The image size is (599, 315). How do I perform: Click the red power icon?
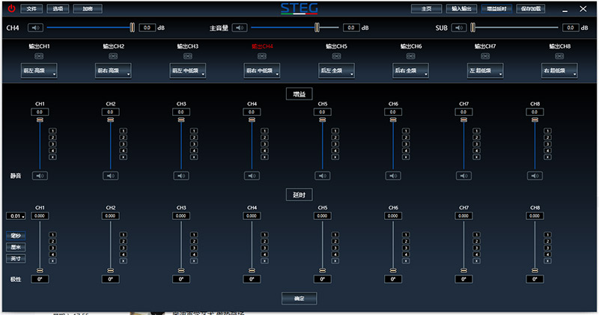click(x=12, y=8)
